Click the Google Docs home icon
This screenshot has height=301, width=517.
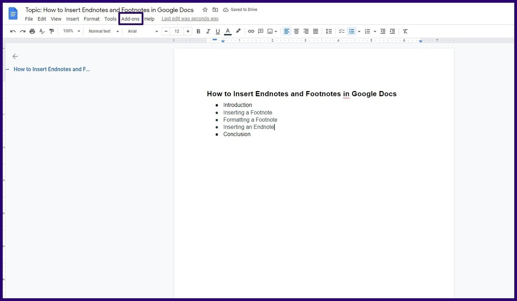tap(13, 14)
